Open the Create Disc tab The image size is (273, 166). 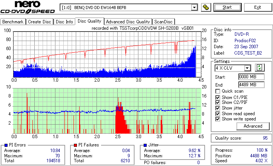pos(40,22)
